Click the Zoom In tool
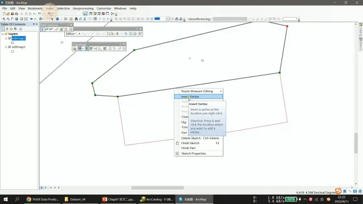363x204 pixels. [x=4, y=19]
